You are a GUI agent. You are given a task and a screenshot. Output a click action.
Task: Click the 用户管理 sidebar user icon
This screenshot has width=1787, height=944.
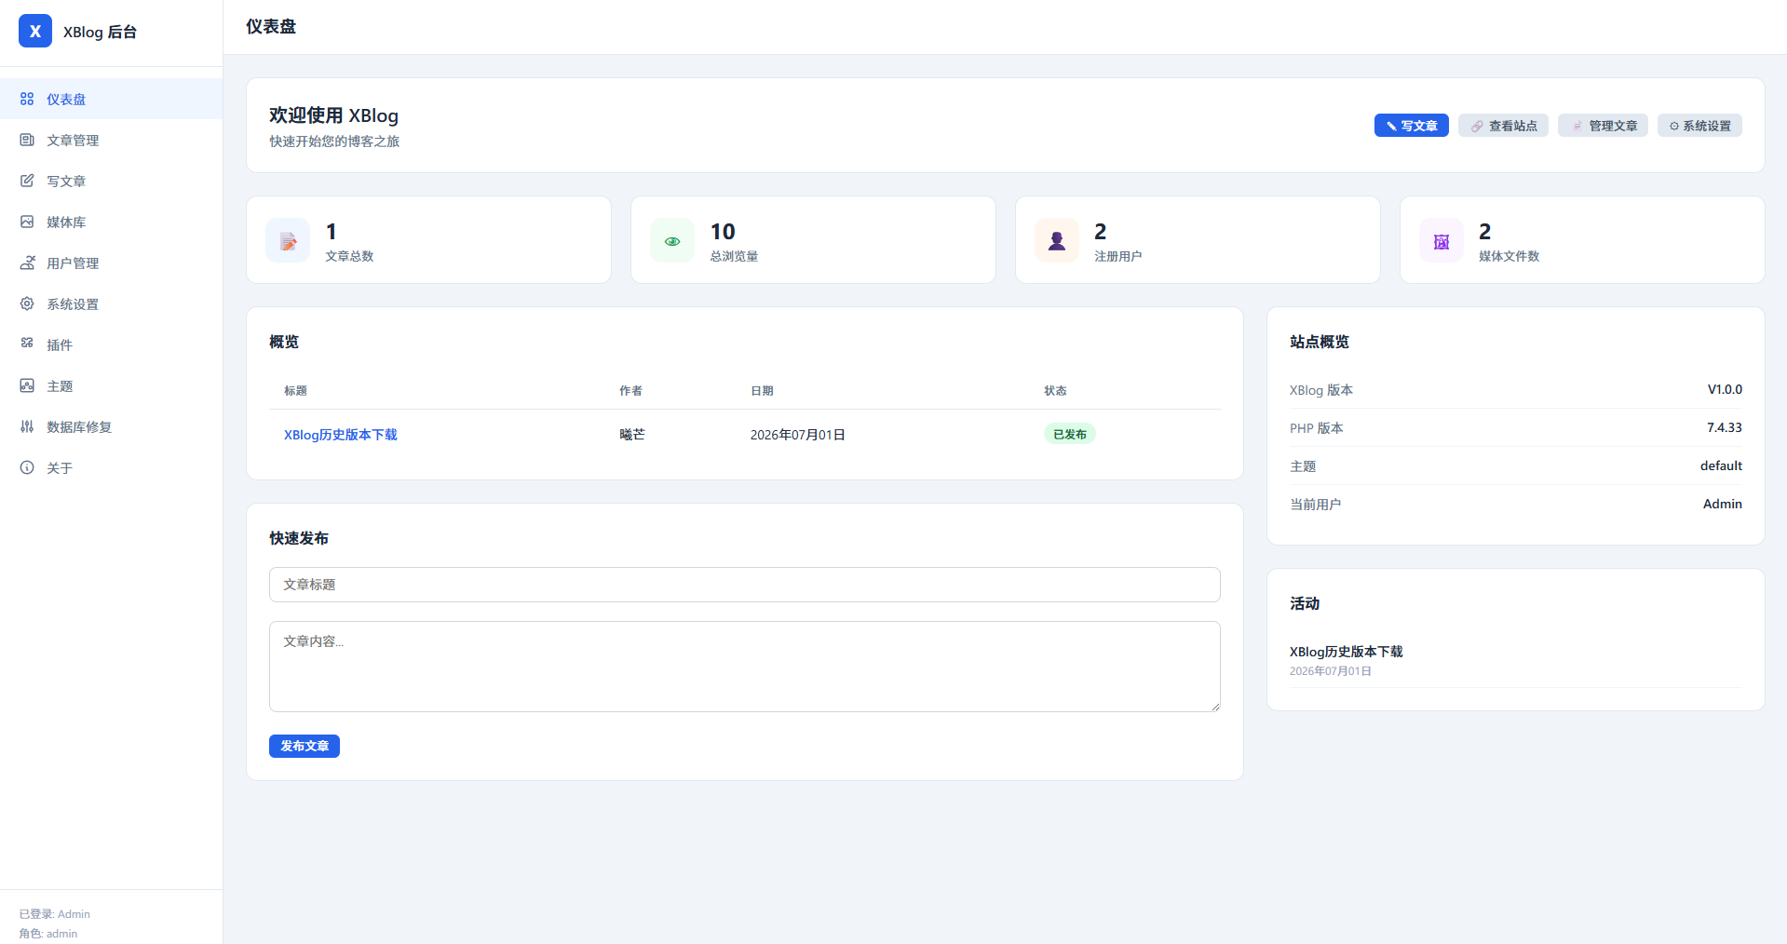click(x=27, y=263)
